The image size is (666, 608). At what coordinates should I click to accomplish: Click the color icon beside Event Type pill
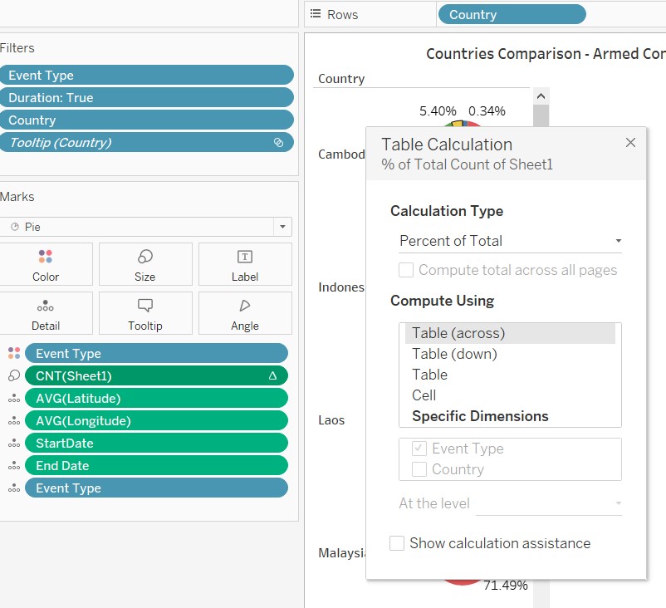[13, 353]
